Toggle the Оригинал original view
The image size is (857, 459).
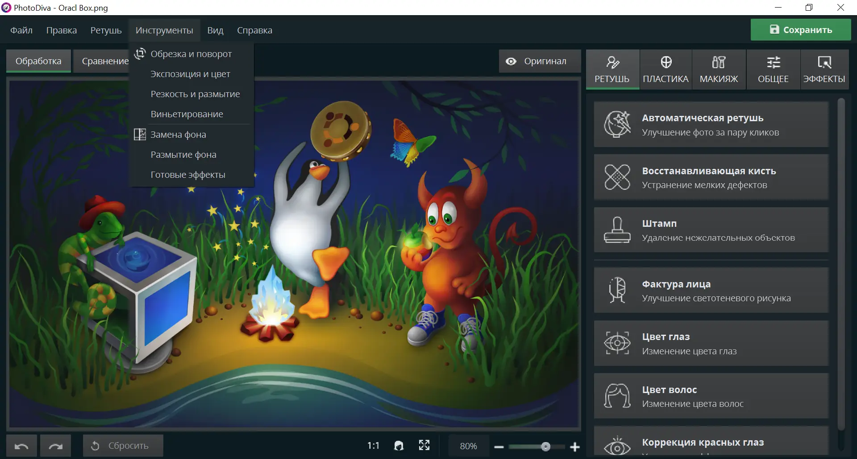[x=540, y=61]
